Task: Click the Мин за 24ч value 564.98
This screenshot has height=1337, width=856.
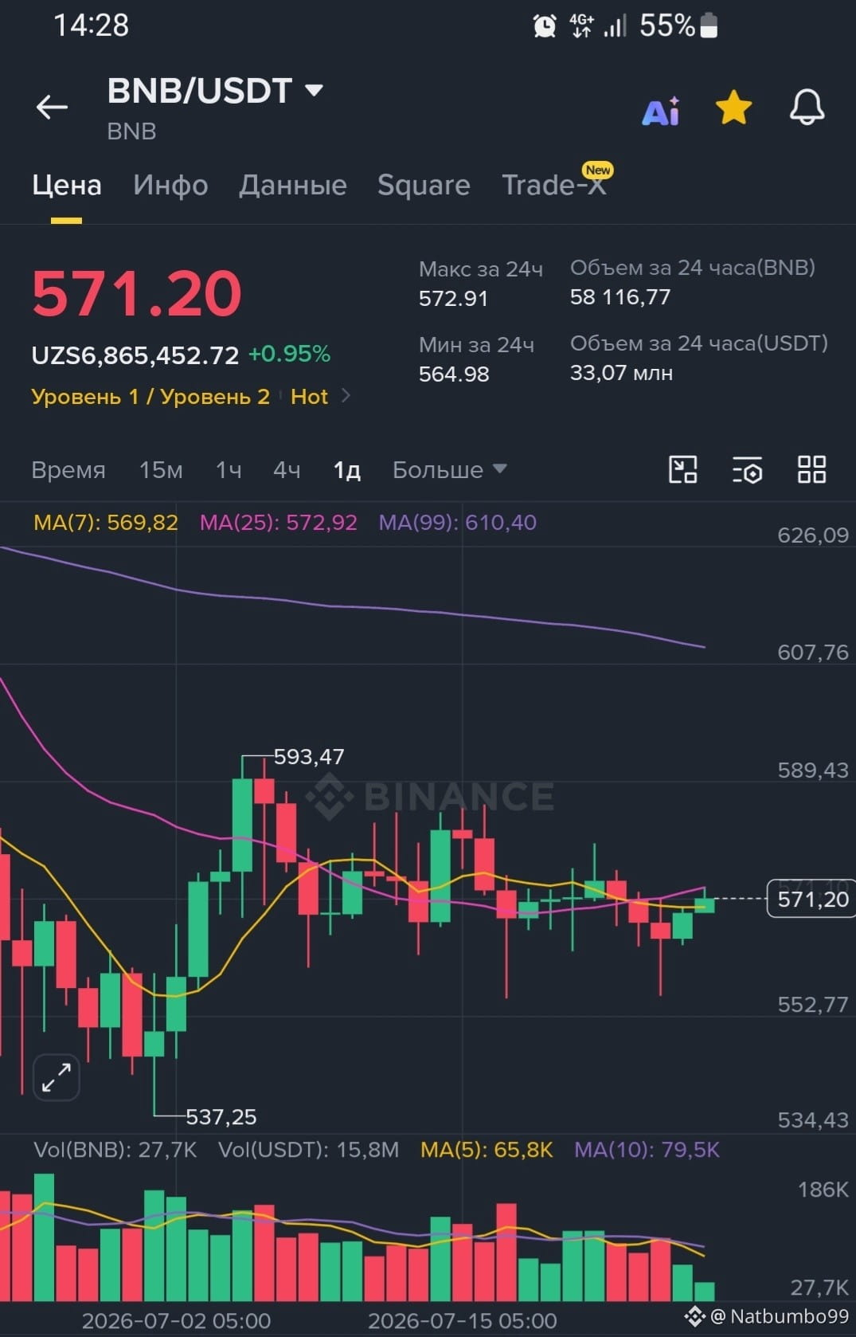Action: point(454,374)
